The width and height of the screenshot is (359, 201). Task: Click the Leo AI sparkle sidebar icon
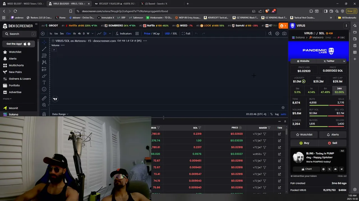[x=355, y=25]
